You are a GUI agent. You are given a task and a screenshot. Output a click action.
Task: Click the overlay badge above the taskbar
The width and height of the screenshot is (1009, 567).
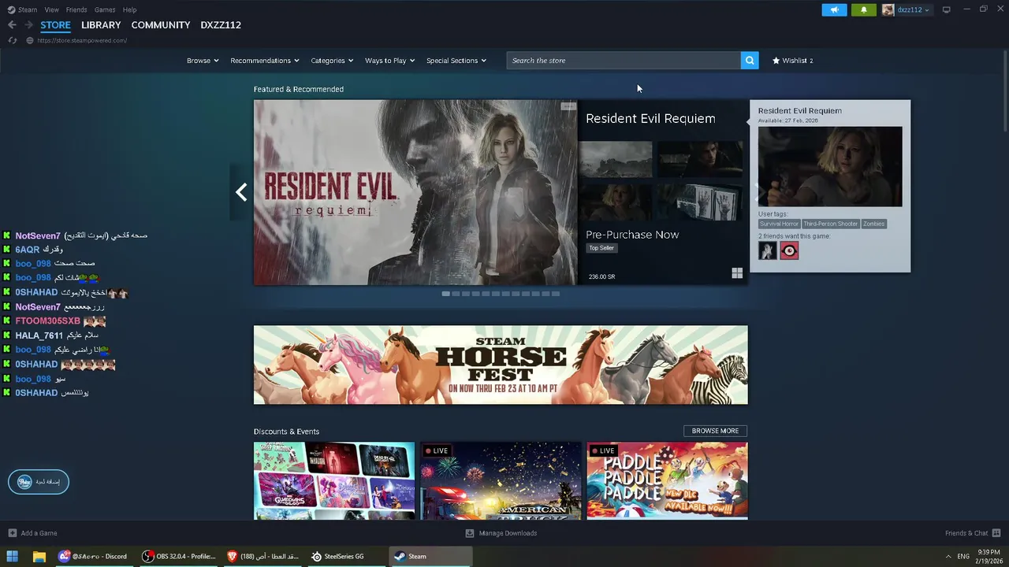coord(39,482)
